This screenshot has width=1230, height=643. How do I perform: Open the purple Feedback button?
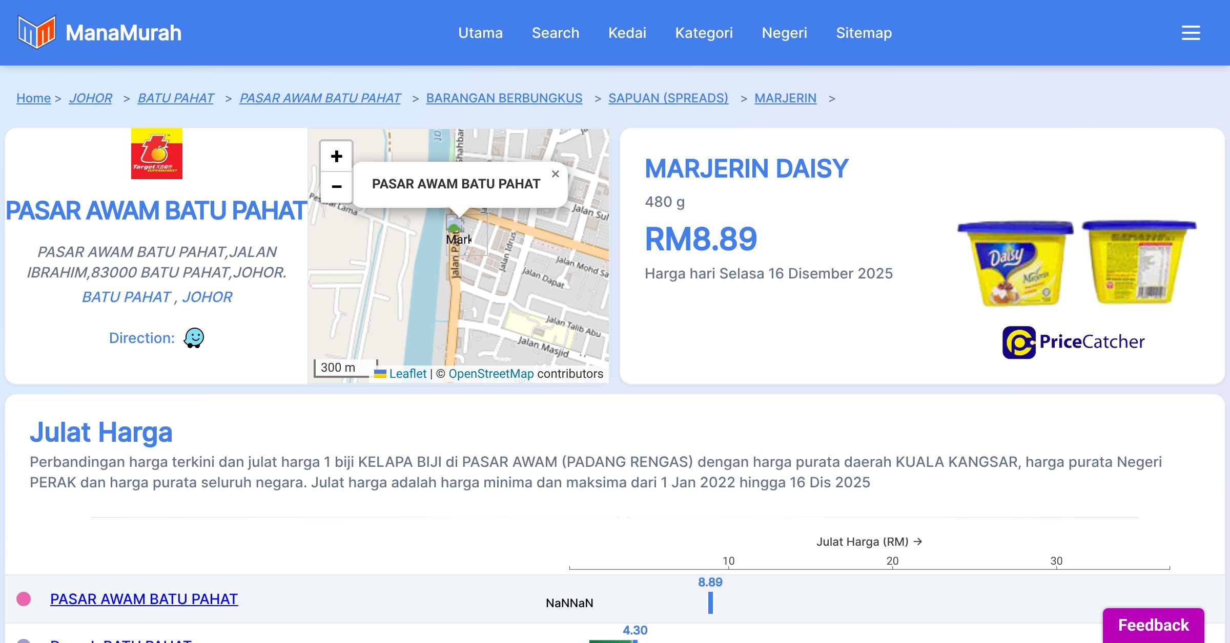1153,625
